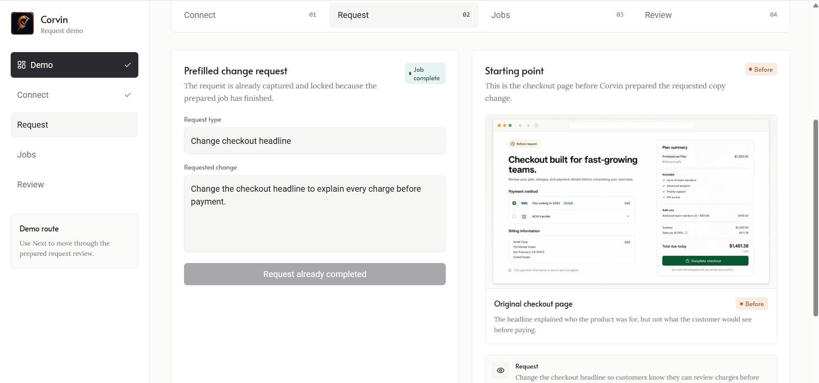This screenshot has height=383, width=819.
Task: Click the $1,461.38 total in preview
Action: (x=739, y=246)
